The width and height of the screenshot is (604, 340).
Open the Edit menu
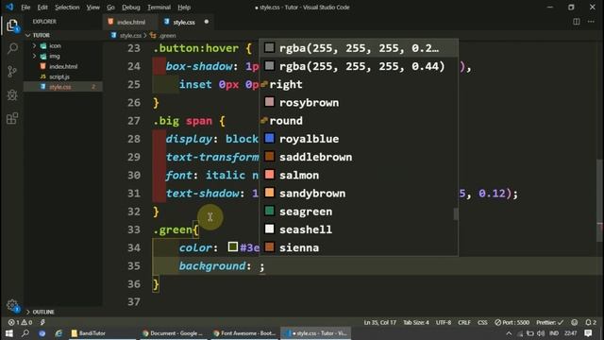click(x=42, y=7)
